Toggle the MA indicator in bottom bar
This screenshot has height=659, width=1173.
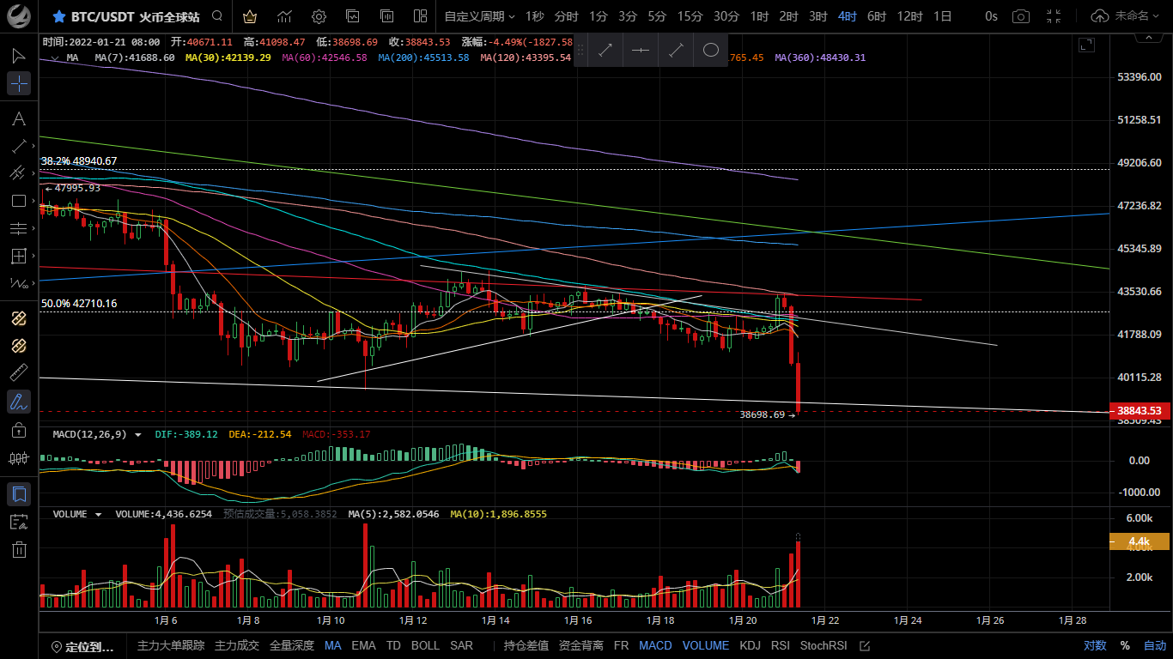[332, 645]
